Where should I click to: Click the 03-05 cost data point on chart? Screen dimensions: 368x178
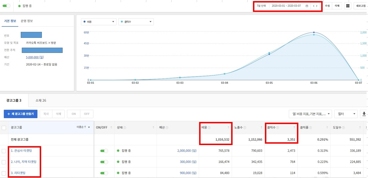(269, 54)
